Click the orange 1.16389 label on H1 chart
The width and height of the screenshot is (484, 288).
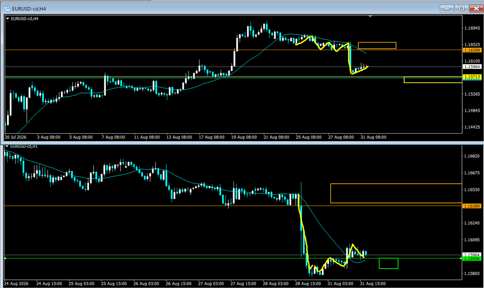pos(472,206)
